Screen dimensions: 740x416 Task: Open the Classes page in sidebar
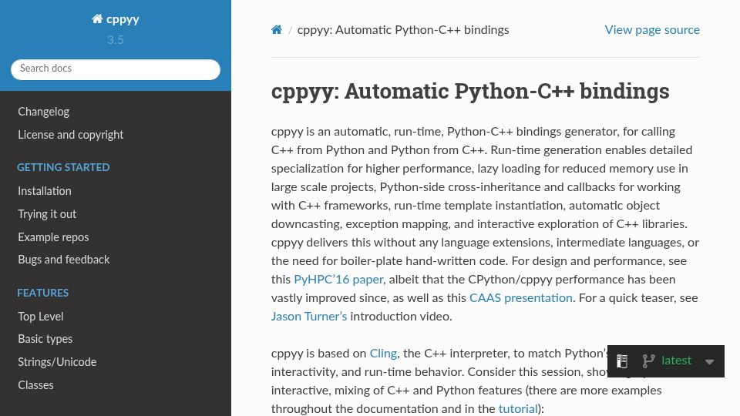[36, 385]
